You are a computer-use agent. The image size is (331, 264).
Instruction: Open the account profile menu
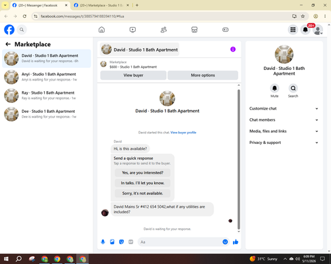(x=318, y=30)
